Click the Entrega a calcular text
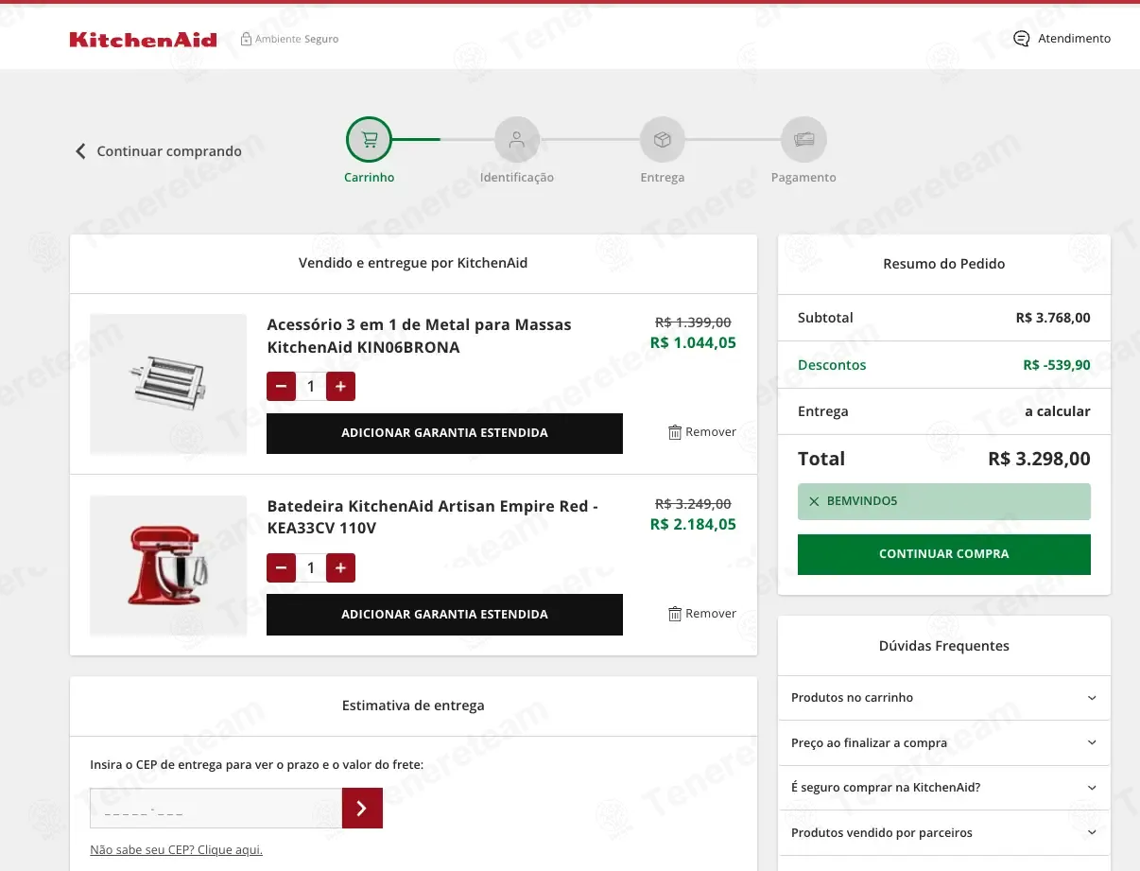The width and height of the screenshot is (1140, 871). [1058, 411]
